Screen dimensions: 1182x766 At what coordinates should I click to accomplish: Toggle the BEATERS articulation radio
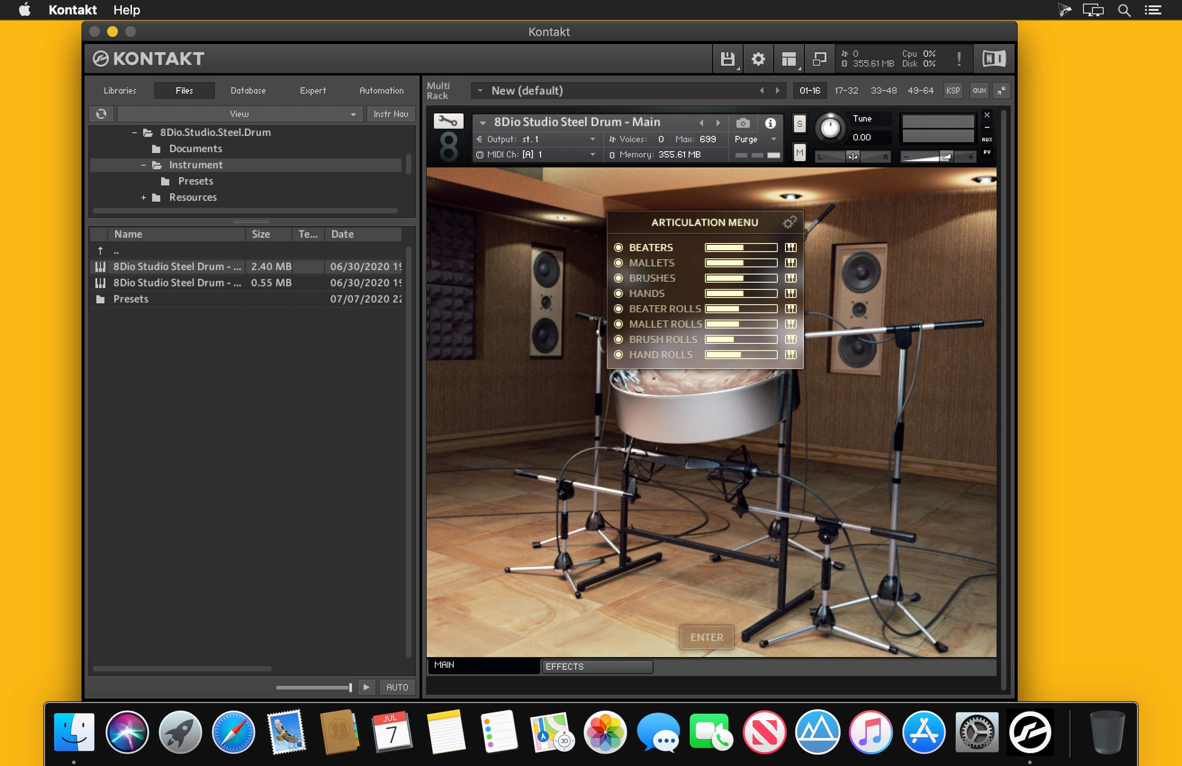[x=618, y=247]
